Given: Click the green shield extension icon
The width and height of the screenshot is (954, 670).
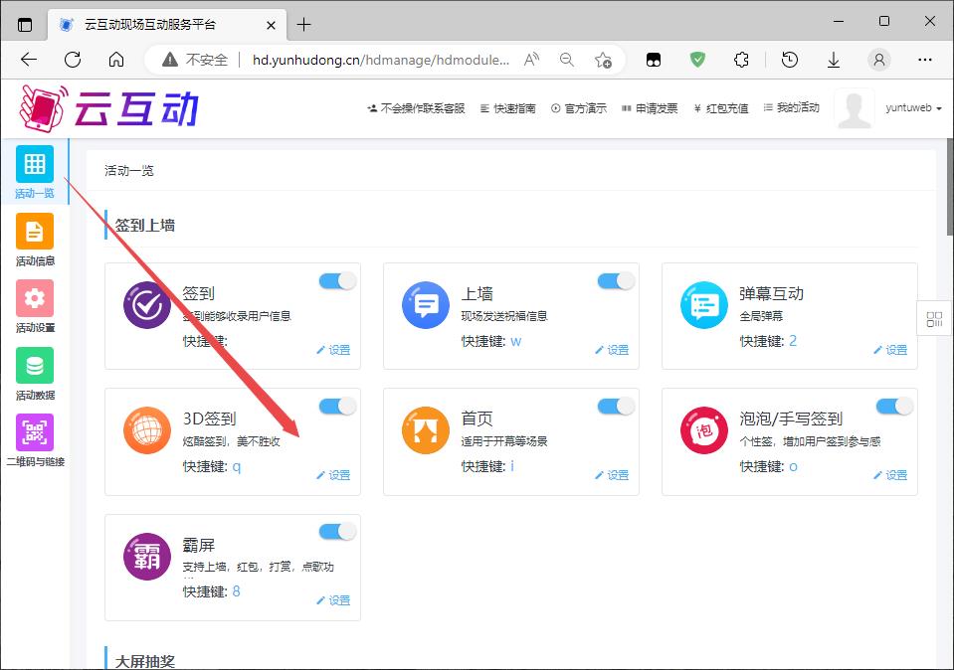Looking at the screenshot, I should 698,60.
